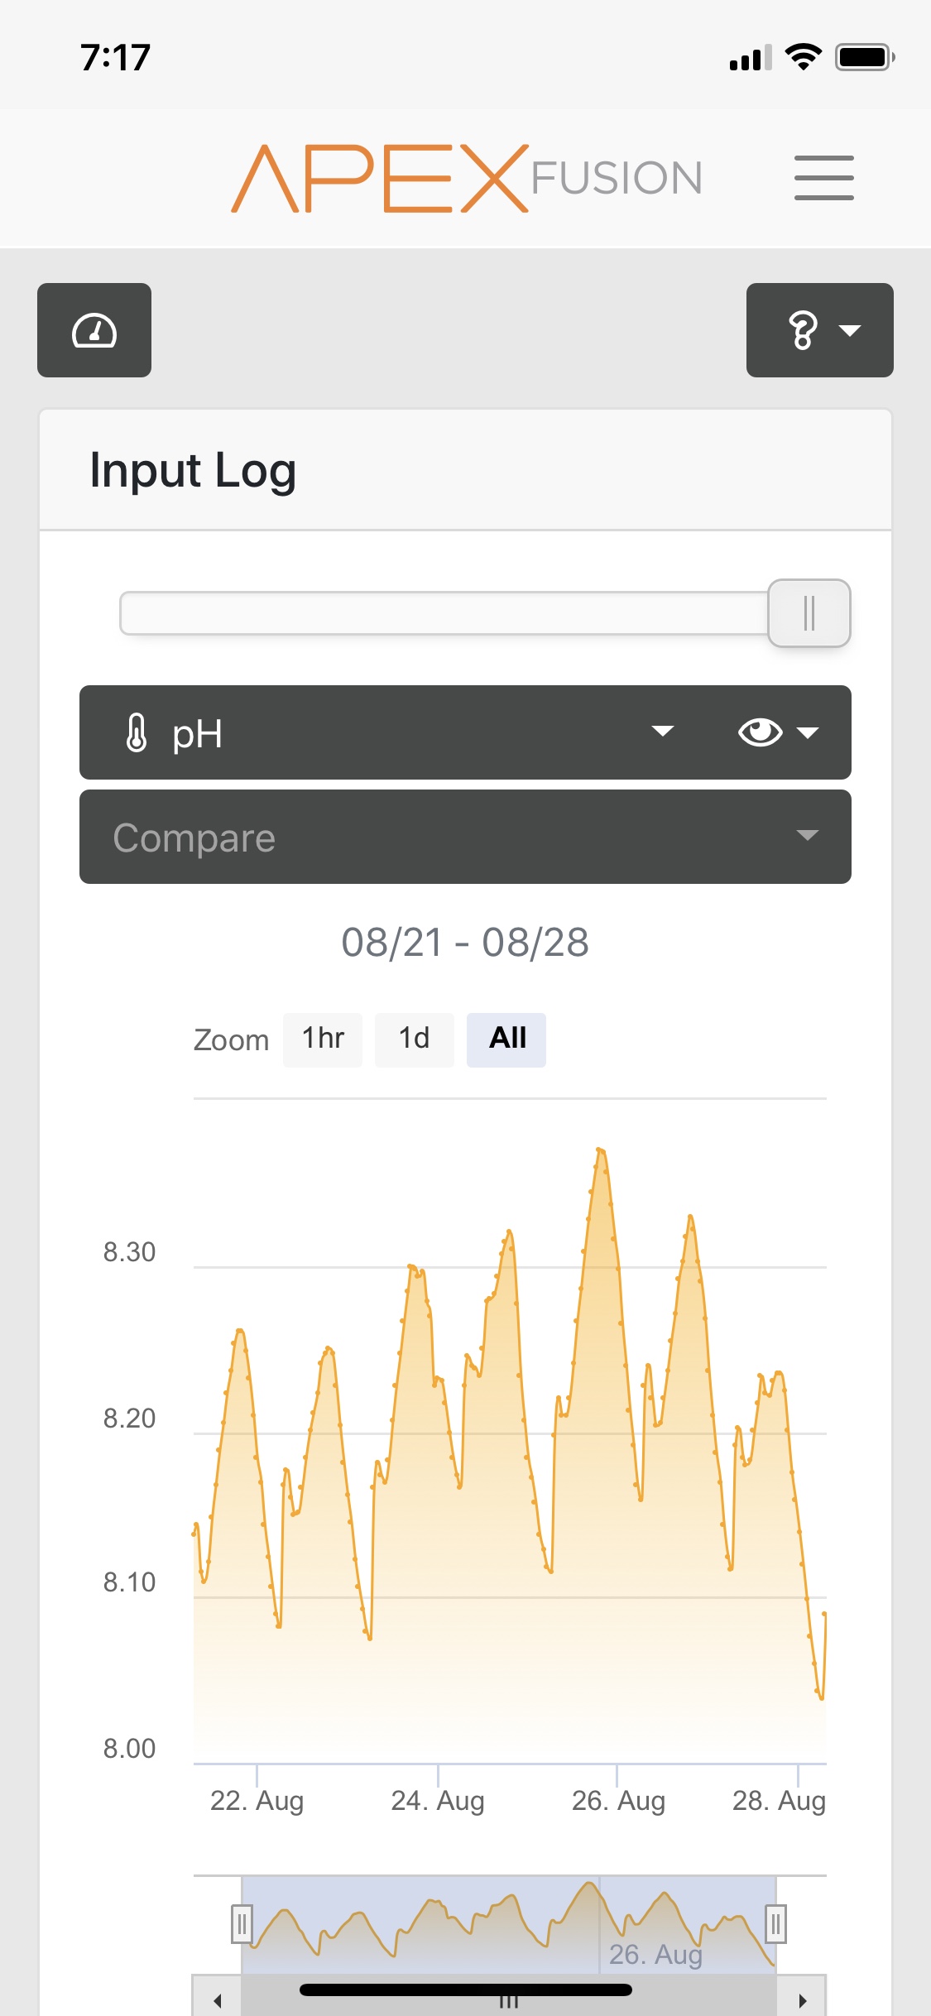
Task: Tap the Wi-Fi status icon
Action: [803, 57]
